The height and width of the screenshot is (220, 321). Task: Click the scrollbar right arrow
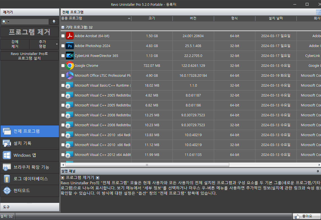(319, 165)
